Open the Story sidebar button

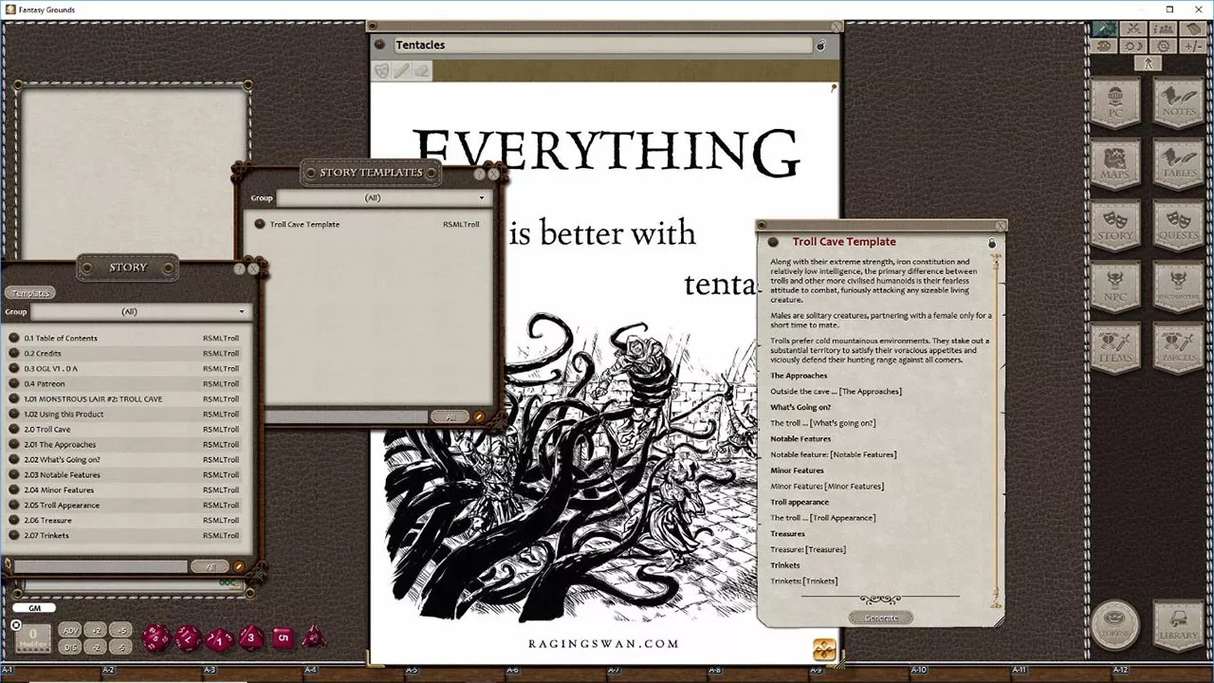1115,226
